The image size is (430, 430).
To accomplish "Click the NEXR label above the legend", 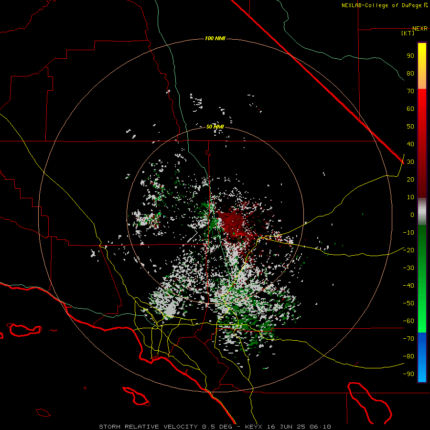I will click(x=419, y=29).
